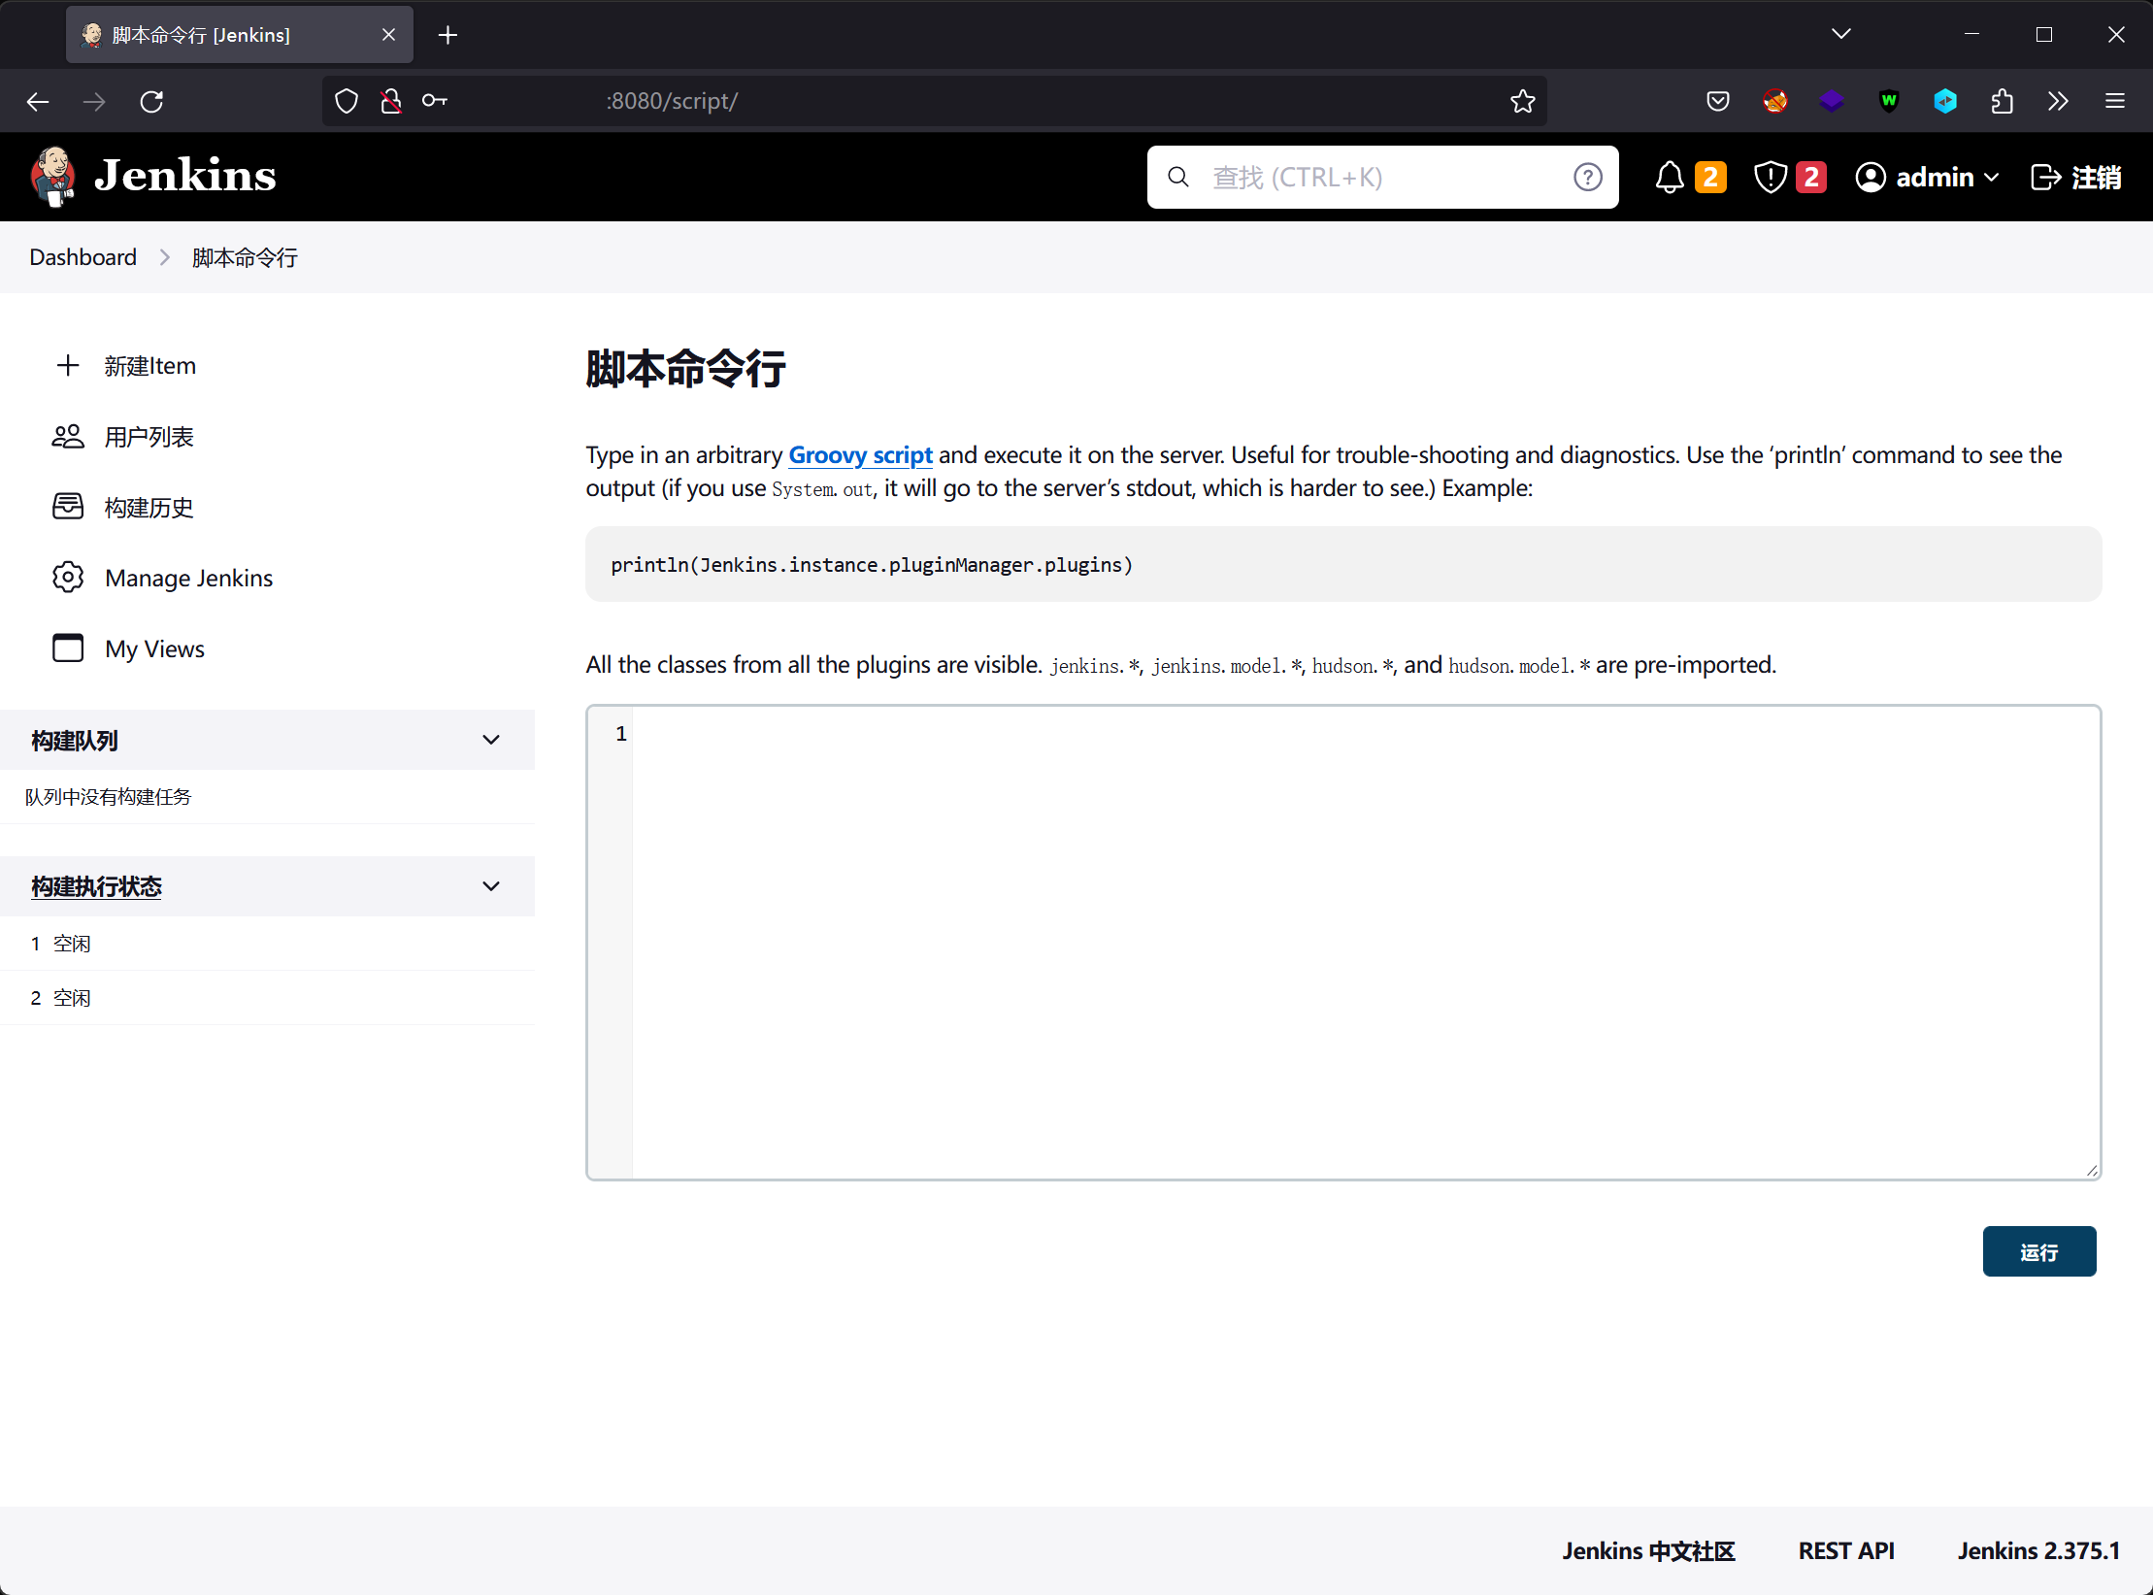
Task: Open the security warnings shield icon
Action: coord(1771,178)
